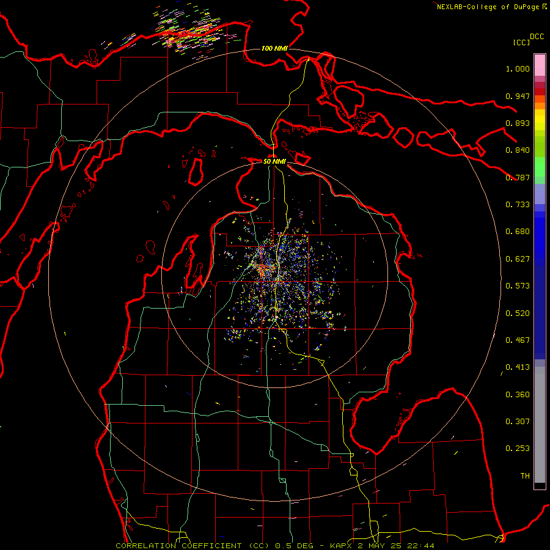Click the 50 NMI range ring label
The width and height of the screenshot is (550, 550).
coord(274,161)
